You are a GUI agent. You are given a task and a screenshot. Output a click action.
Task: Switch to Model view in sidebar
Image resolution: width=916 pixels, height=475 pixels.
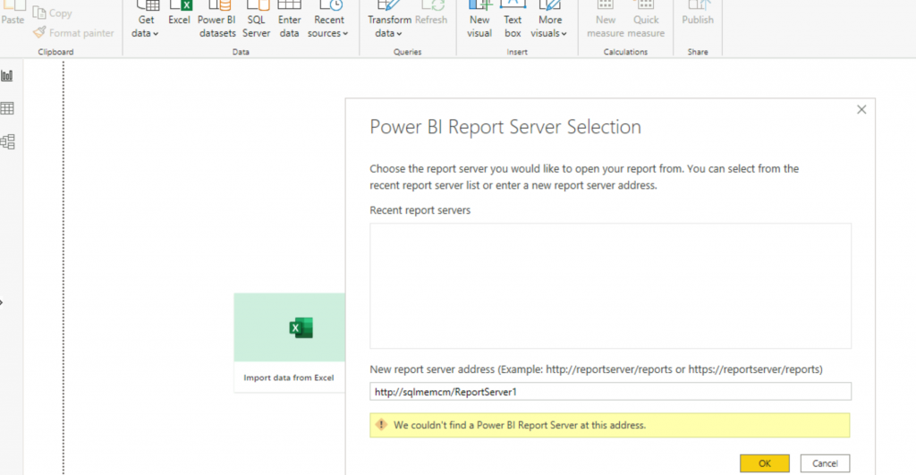7,141
